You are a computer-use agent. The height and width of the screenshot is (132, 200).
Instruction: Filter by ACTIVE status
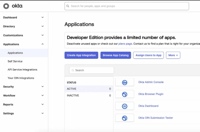pos(89,89)
